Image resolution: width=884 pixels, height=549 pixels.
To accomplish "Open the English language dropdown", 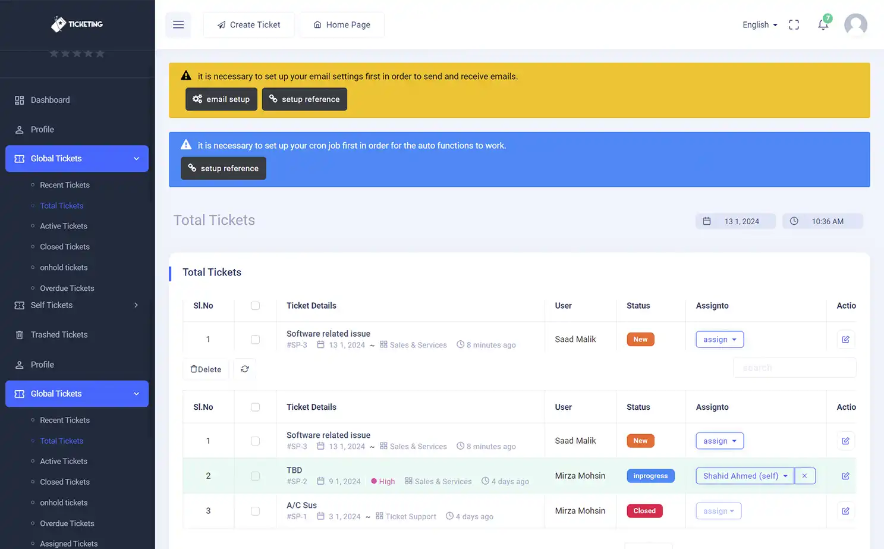I will pos(759,24).
